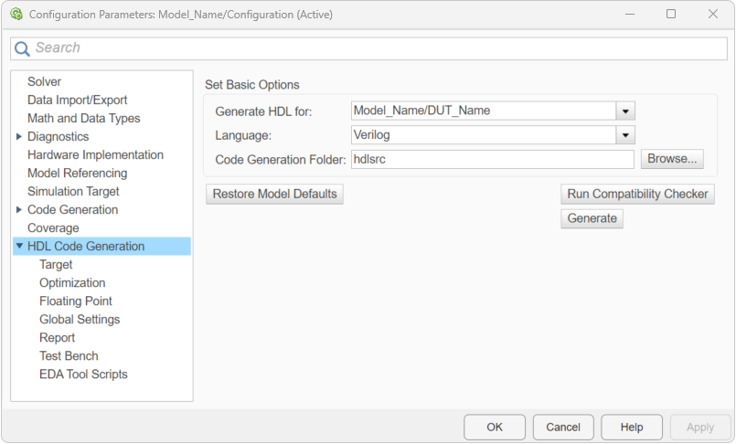Click the Configuration Parameters title bar icon
736x444 pixels.
(x=16, y=15)
